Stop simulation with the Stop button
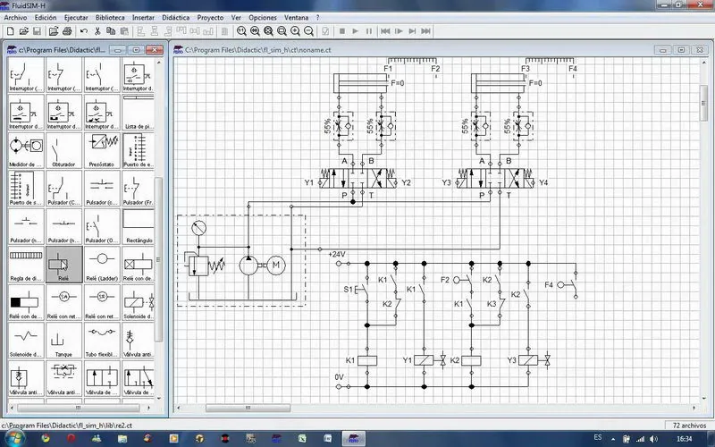Screen dimensions: 715x447 (342, 31)
